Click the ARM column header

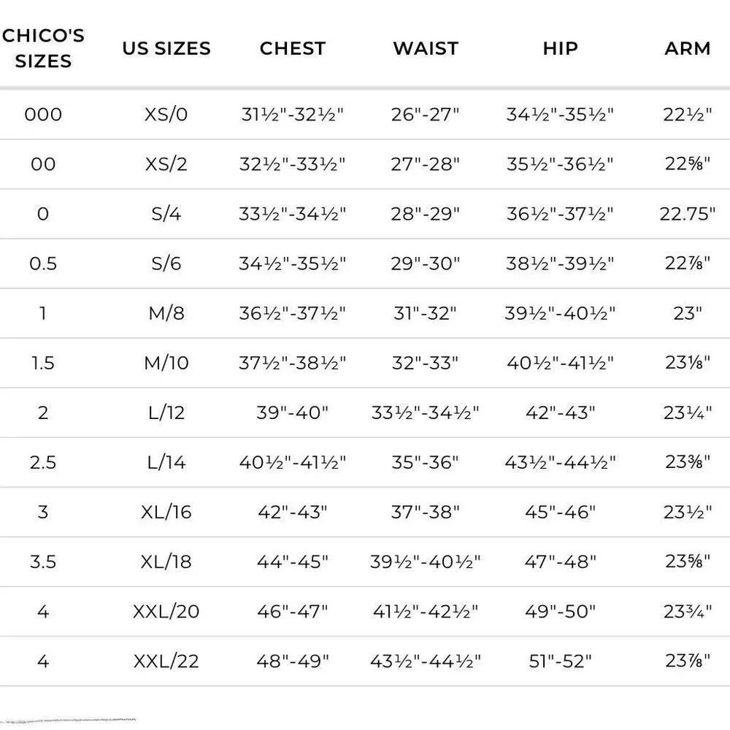click(687, 49)
